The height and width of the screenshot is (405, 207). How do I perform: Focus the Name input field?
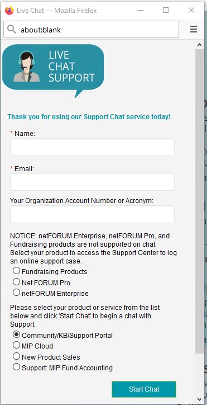[92, 147]
